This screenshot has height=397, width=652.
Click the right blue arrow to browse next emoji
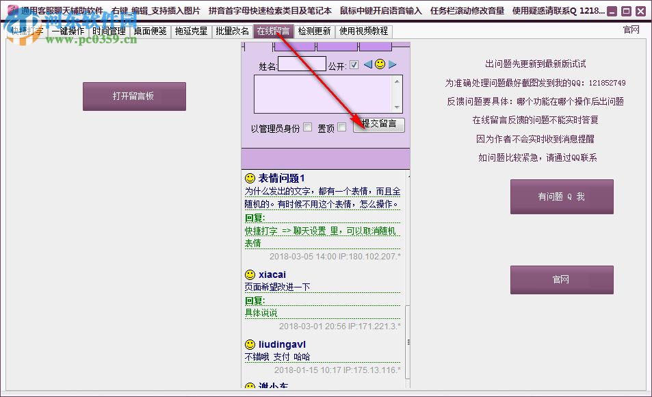click(392, 64)
